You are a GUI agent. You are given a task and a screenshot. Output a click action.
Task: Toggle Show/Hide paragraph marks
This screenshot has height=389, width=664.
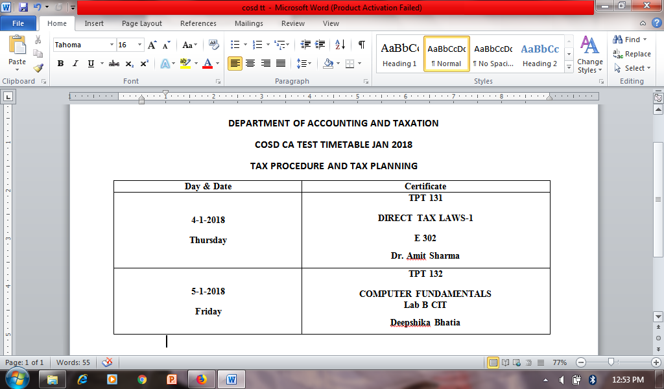[x=361, y=45]
